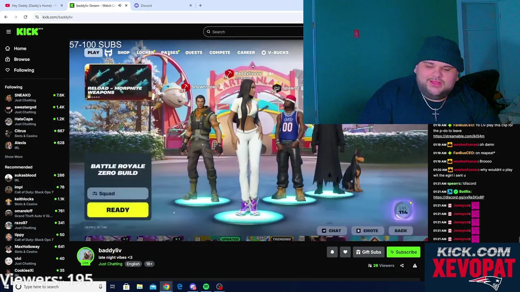Image resolution: width=520 pixels, height=292 pixels.
Task: Follow baddyliv with the heart icon
Action: coord(345,252)
